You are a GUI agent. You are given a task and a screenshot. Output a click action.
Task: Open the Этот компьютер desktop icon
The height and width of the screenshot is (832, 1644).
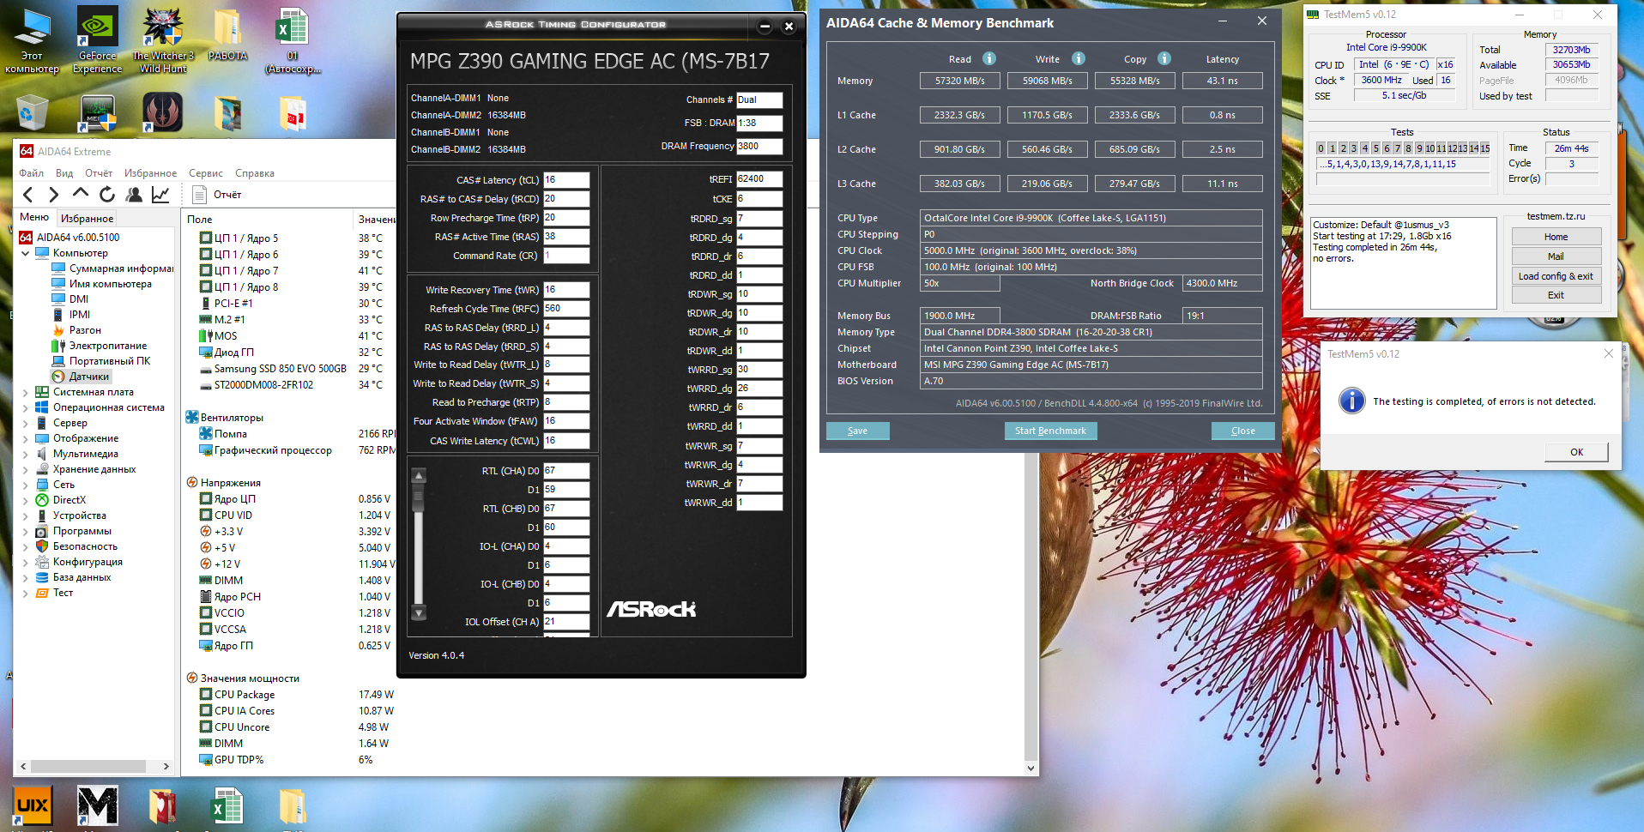point(32,41)
